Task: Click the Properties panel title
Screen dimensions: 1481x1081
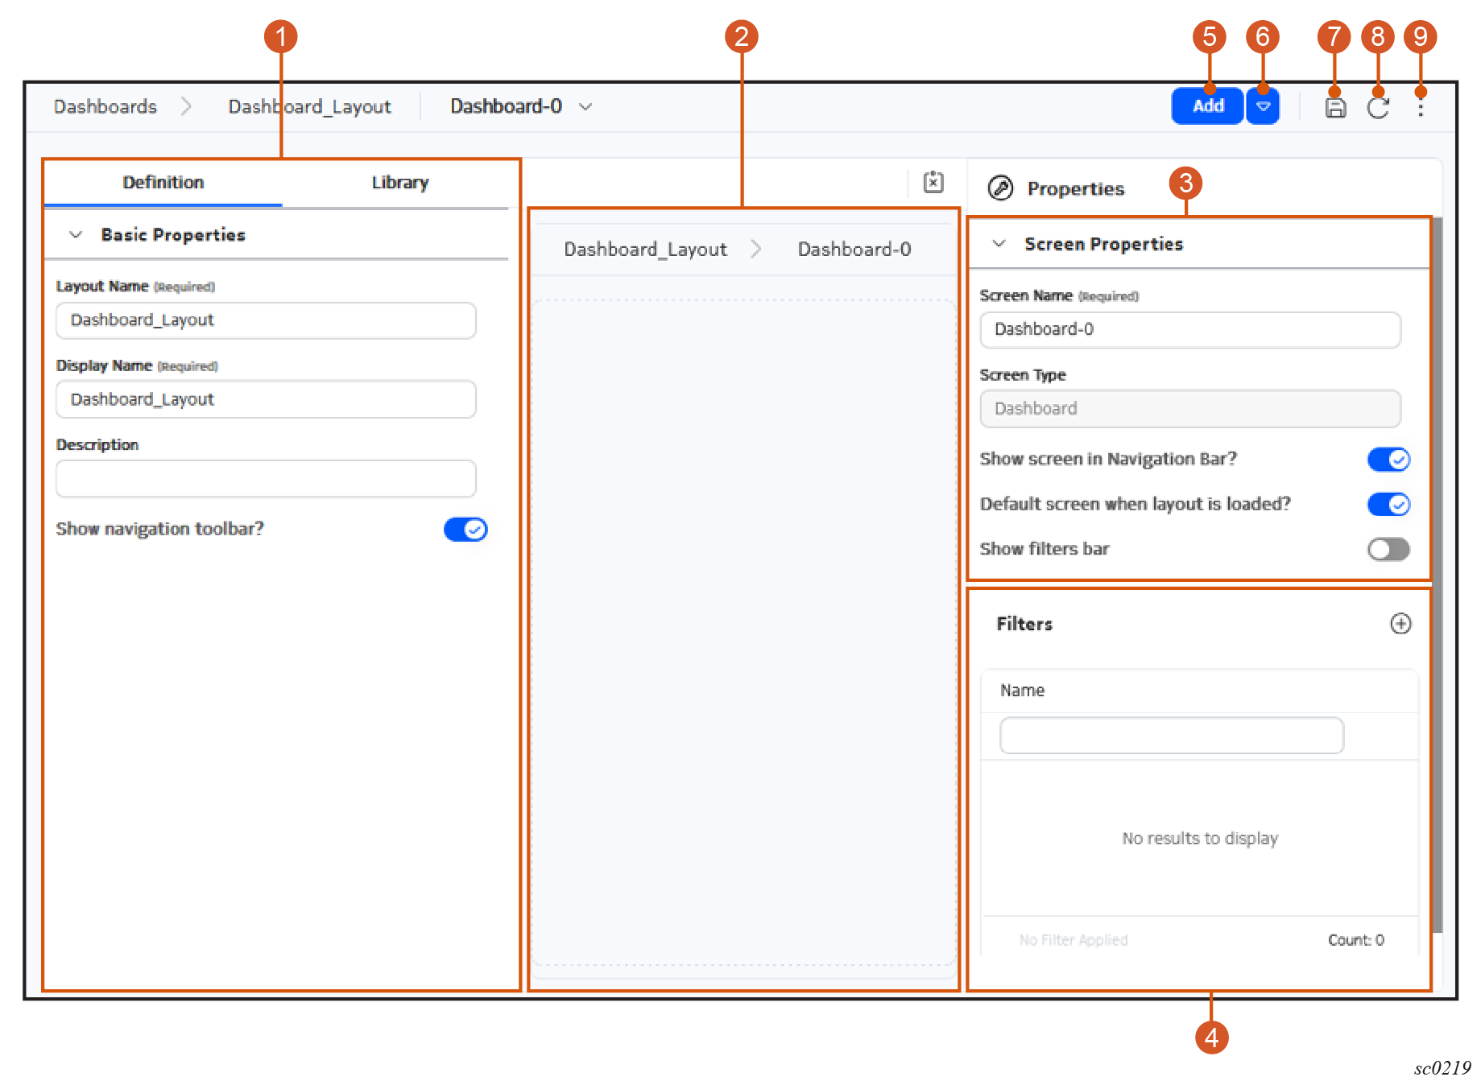Action: pyautogui.click(x=1075, y=188)
